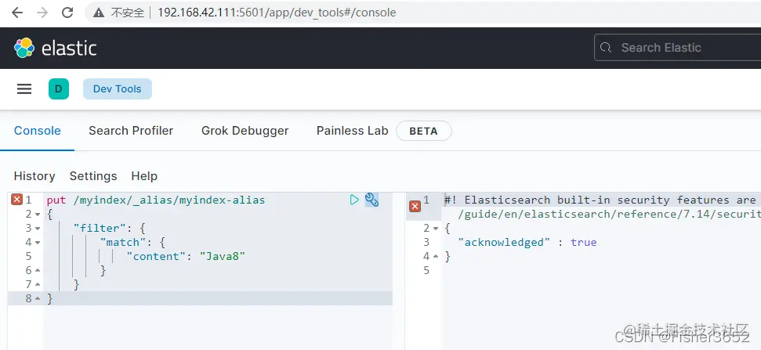Viewport: 761px width, 350px height.
Task: Open console History
Action: (x=34, y=176)
